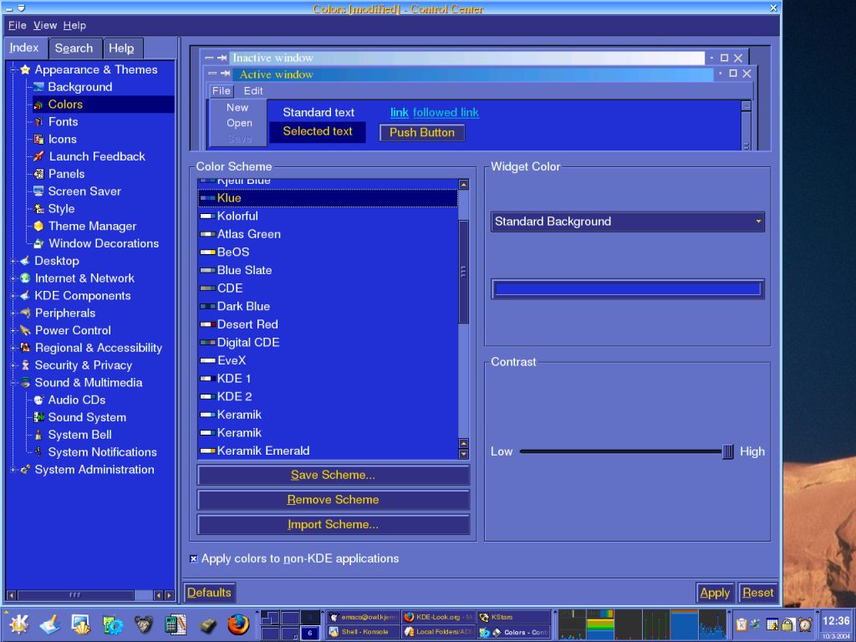Click the System Bell icon
This screenshot has height=642, width=856.
pyautogui.click(x=38, y=435)
